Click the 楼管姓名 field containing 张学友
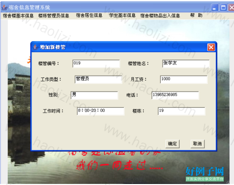This screenshot has height=185, width=234. [x=186, y=64]
